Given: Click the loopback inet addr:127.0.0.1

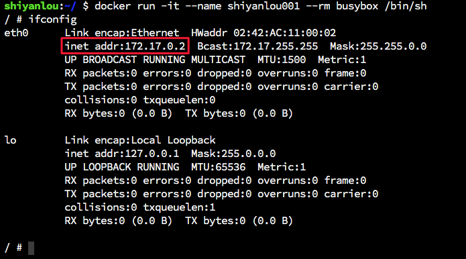Looking at the screenshot, I should (122, 154).
